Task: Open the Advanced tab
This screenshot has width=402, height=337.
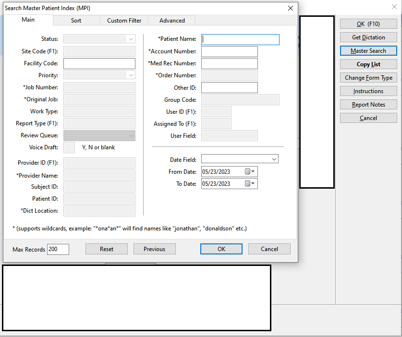Action: click(172, 21)
